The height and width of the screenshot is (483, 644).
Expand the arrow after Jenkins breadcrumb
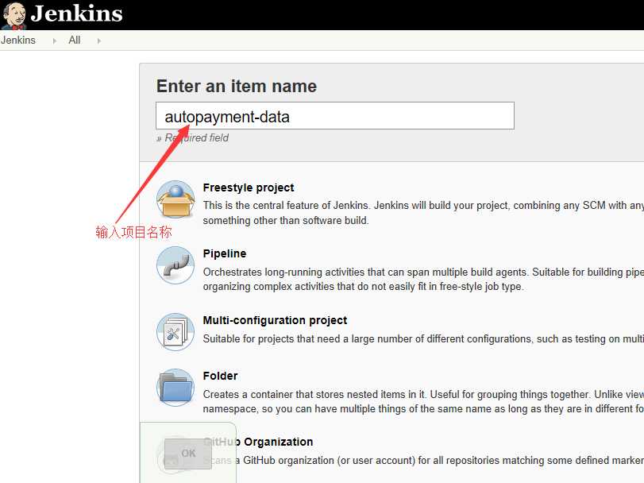55,41
